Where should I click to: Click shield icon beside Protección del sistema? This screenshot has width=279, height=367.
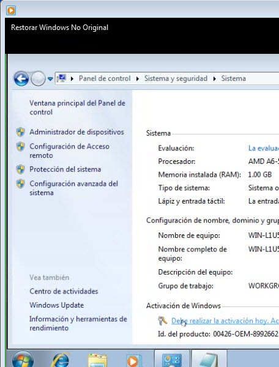click(x=21, y=169)
